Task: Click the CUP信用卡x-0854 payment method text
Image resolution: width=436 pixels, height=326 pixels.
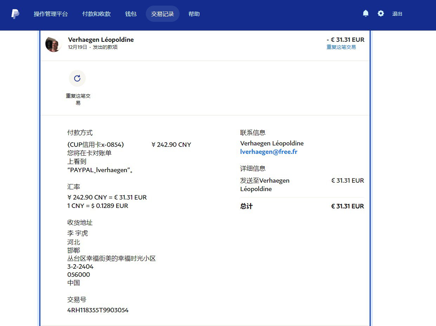Action: click(96, 145)
